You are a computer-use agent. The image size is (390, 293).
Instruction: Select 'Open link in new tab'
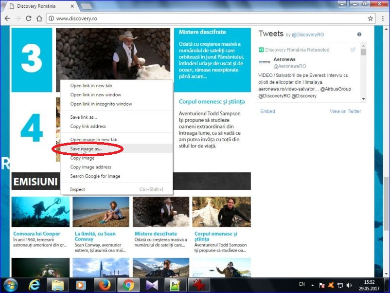[91, 86]
